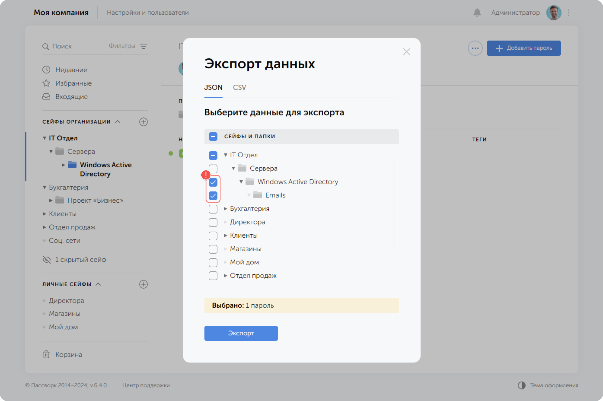
Task: Open the filters icon in sidebar
Action: click(x=143, y=46)
